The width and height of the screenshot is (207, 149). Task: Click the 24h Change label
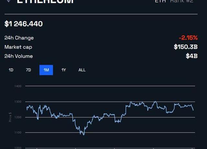click(x=19, y=38)
